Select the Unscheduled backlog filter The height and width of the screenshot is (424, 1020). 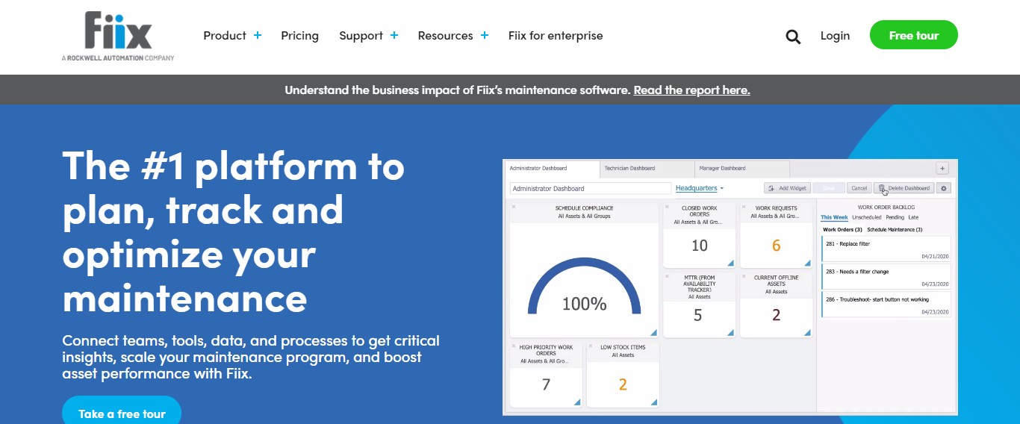click(867, 217)
